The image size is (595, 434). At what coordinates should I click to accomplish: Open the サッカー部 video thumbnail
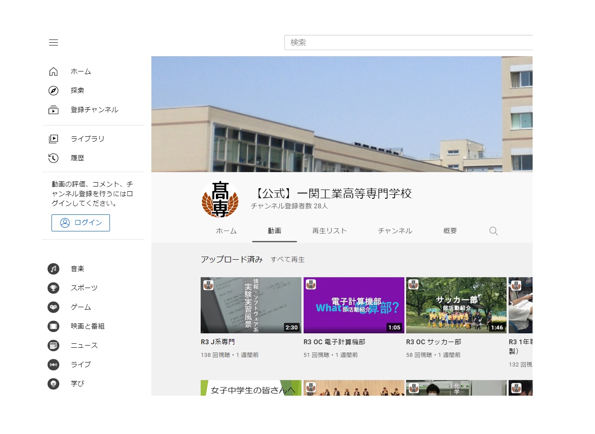click(x=456, y=305)
